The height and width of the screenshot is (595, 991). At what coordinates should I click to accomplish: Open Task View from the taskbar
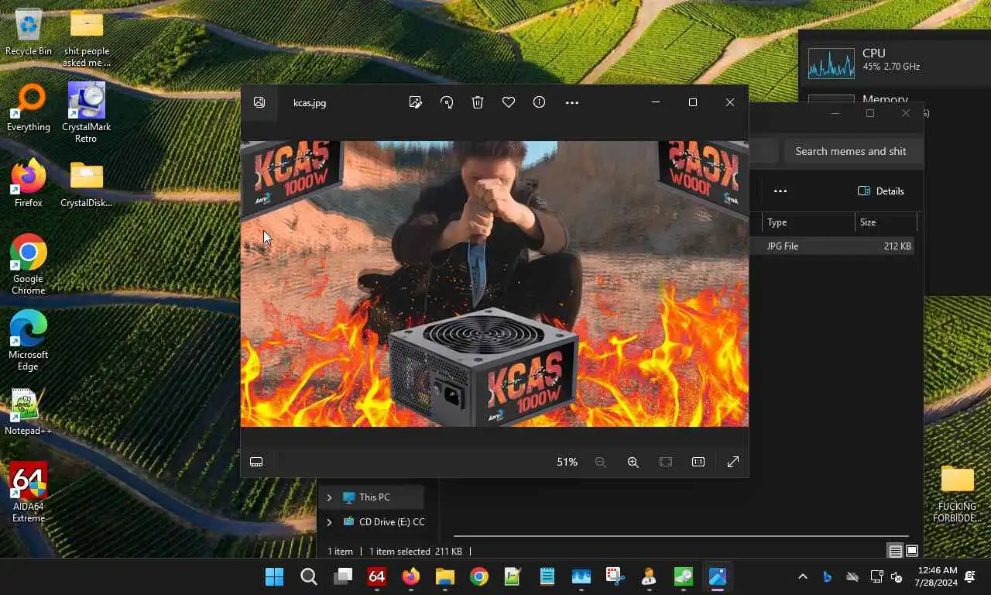click(x=343, y=576)
